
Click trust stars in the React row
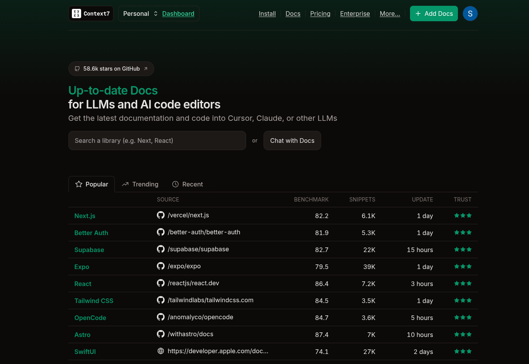(x=463, y=283)
